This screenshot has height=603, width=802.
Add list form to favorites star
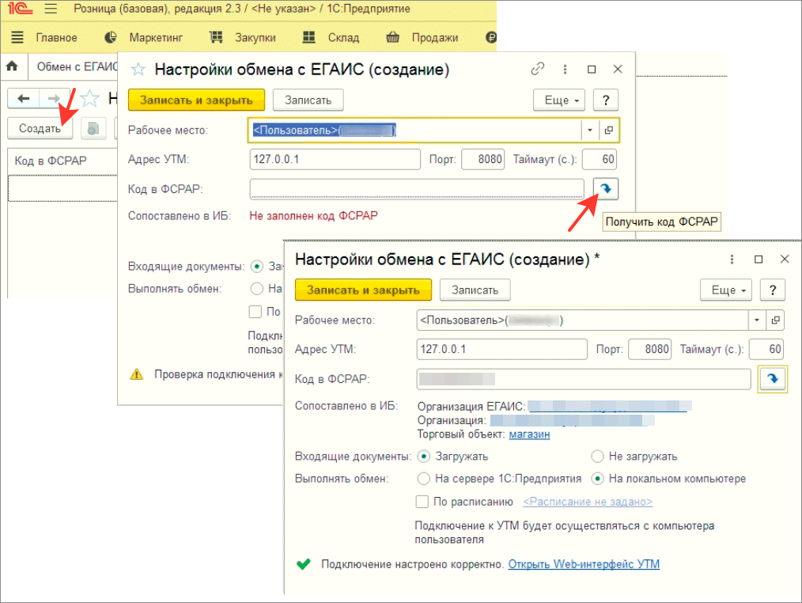(x=90, y=98)
